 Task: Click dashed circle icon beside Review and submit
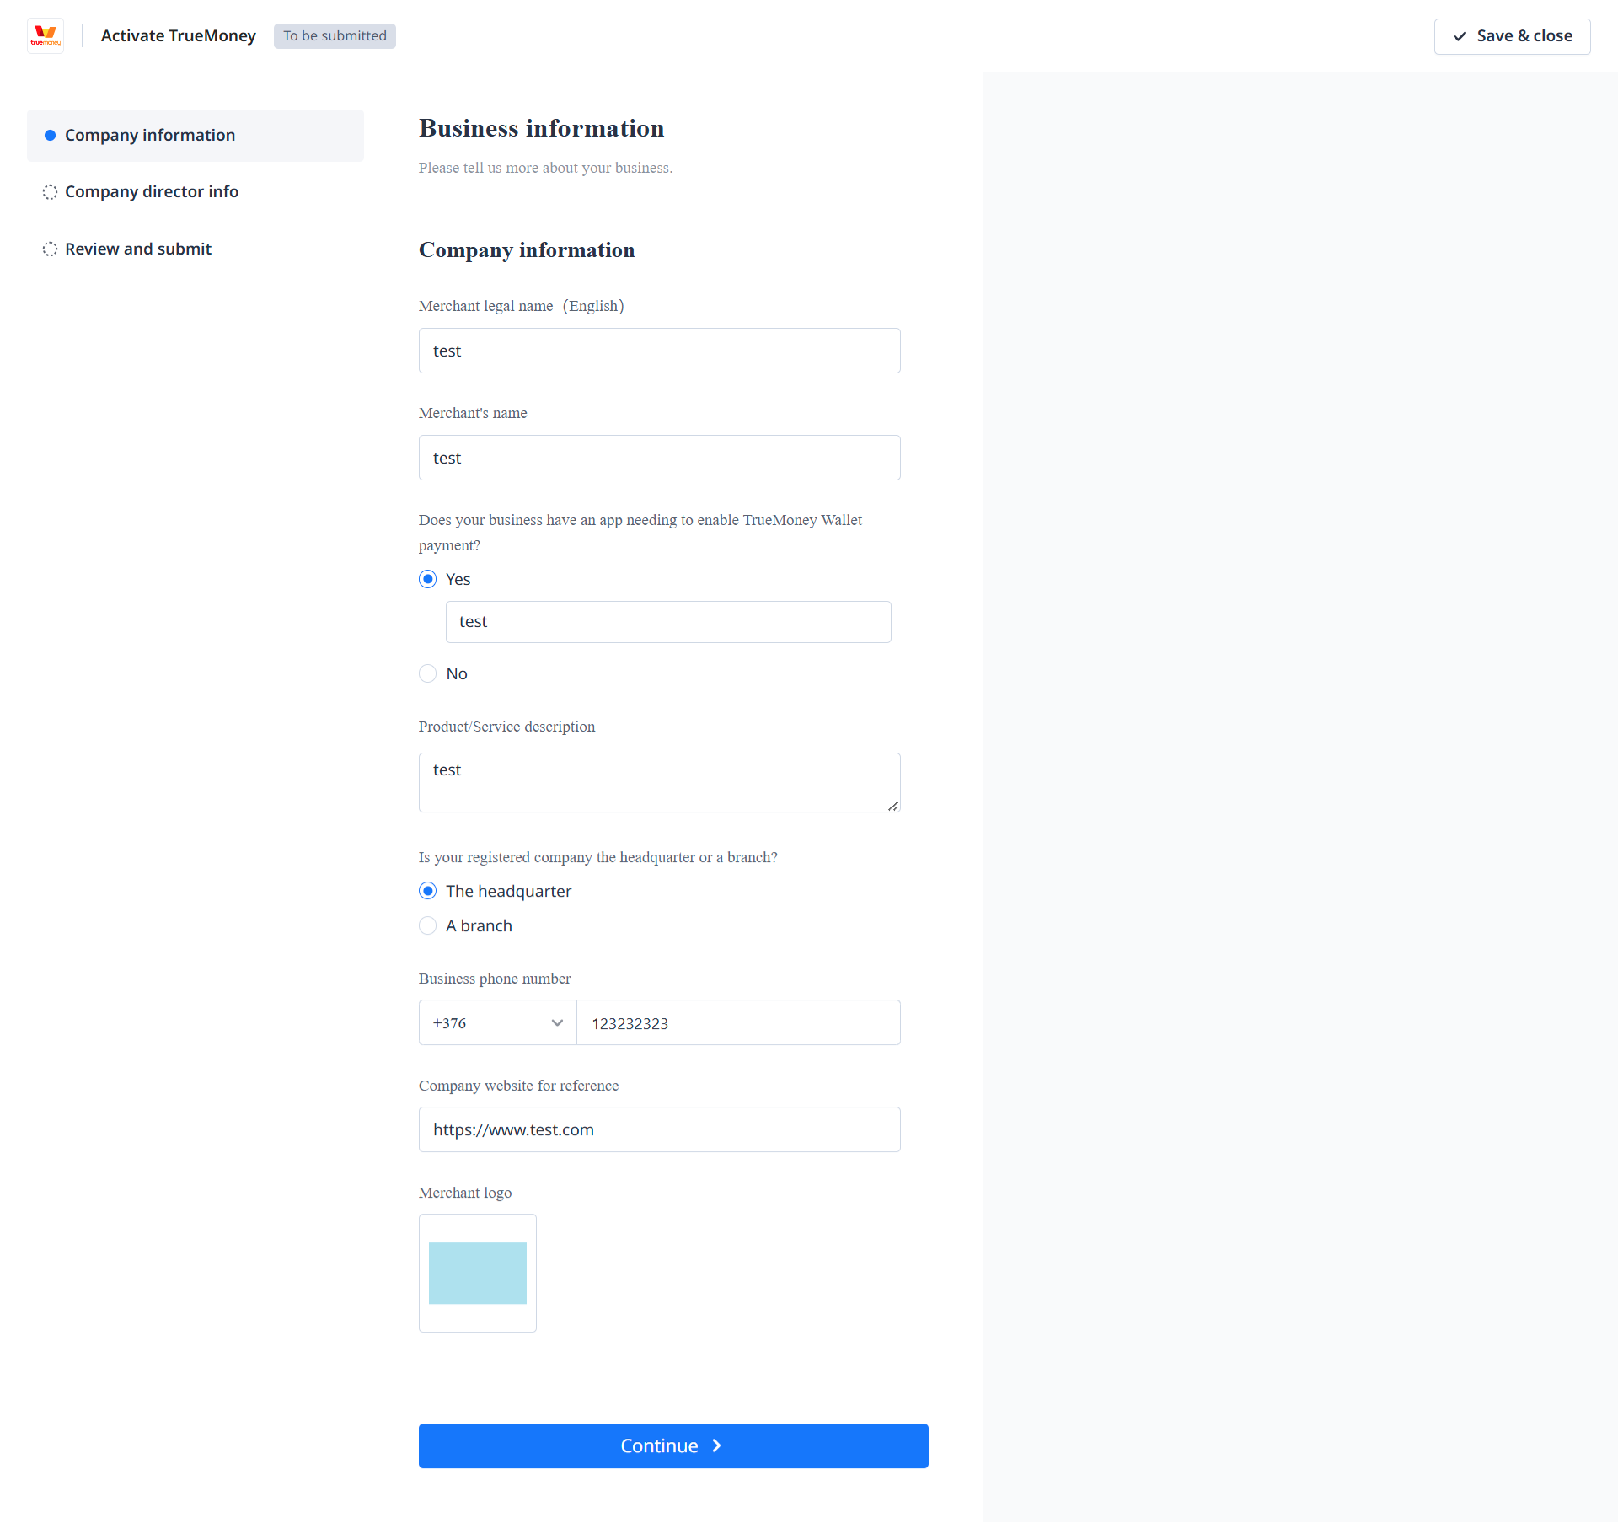click(x=50, y=249)
